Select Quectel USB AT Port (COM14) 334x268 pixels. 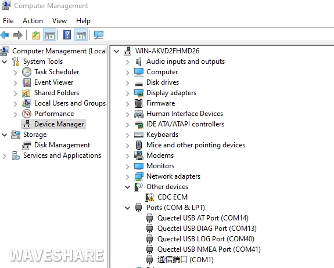click(203, 218)
